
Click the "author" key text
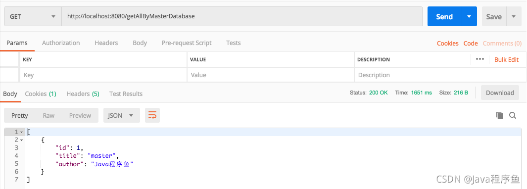coord(70,164)
